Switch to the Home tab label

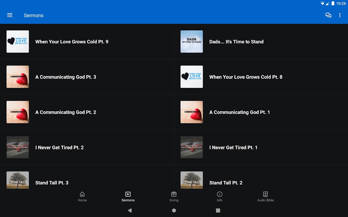pyautogui.click(x=82, y=200)
